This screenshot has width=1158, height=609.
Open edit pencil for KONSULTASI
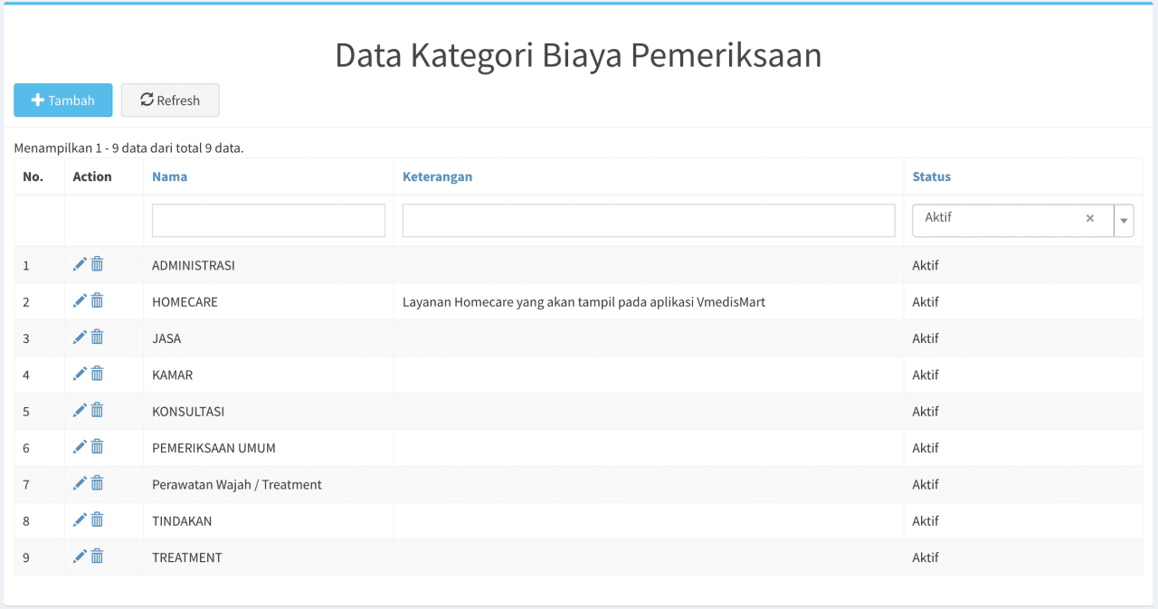[x=80, y=410]
